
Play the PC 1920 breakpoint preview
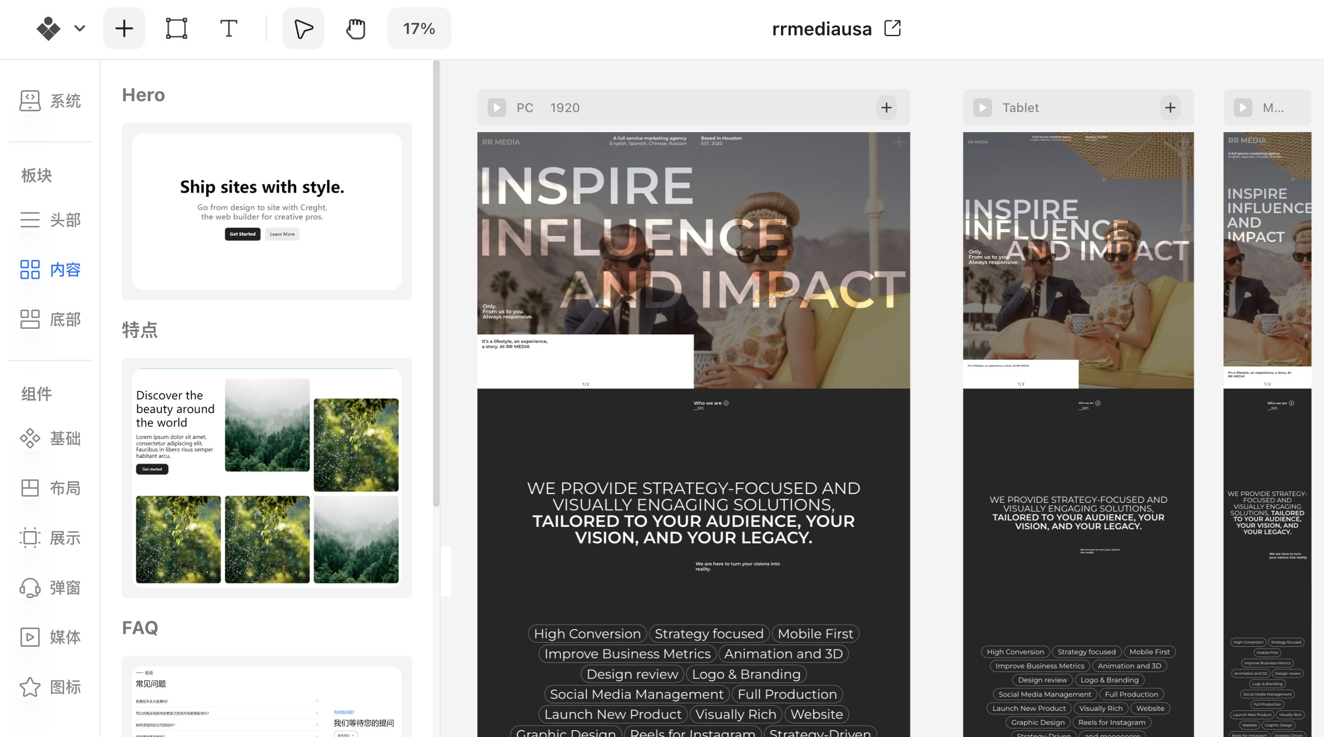(496, 107)
